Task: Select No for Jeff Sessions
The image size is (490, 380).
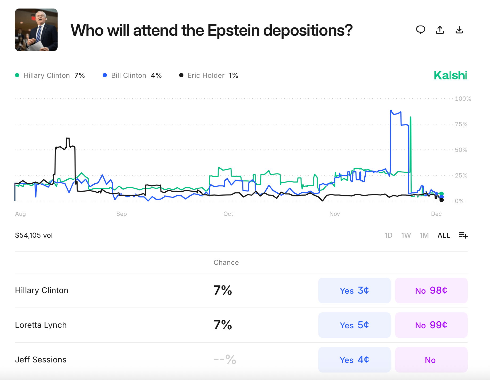Action: point(431,360)
